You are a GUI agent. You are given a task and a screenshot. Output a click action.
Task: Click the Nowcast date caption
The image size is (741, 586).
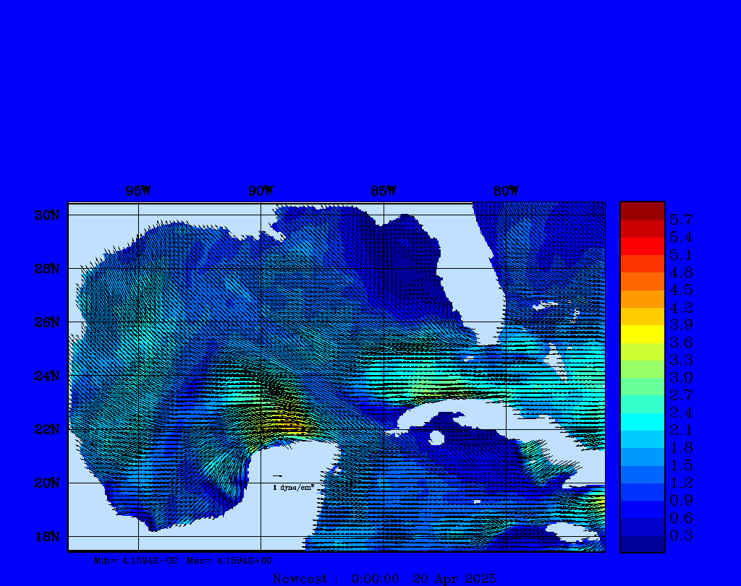pos(384,579)
